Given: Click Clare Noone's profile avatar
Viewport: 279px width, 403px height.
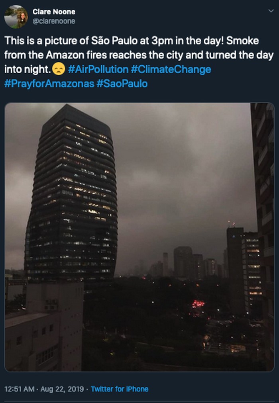Looking at the screenshot, I should coord(16,17).
